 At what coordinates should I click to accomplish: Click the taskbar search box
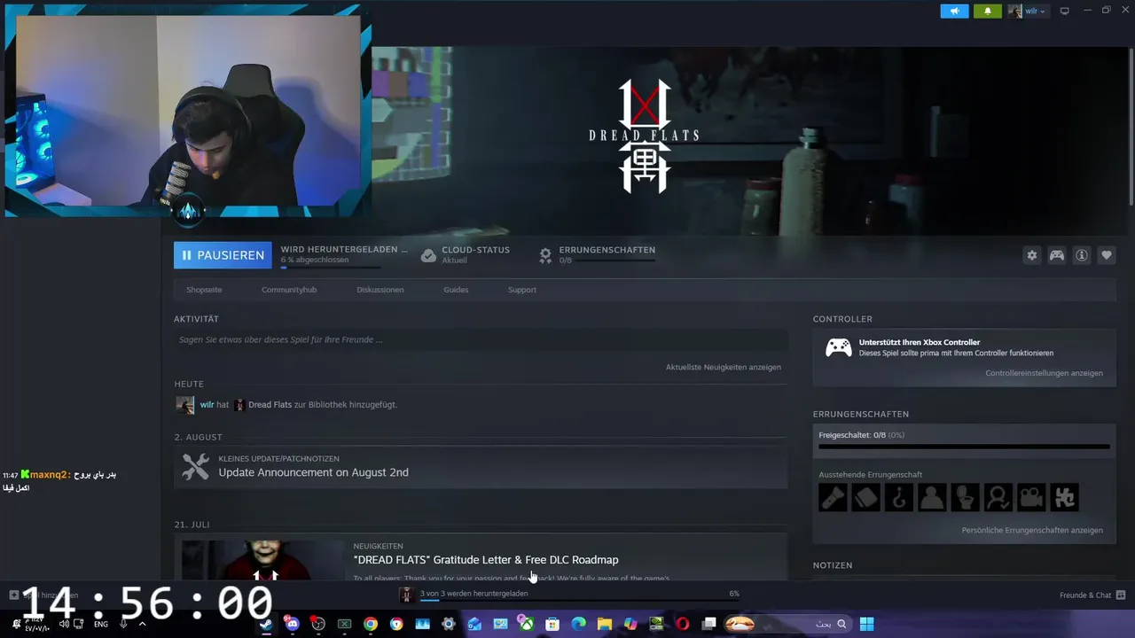tap(787, 624)
